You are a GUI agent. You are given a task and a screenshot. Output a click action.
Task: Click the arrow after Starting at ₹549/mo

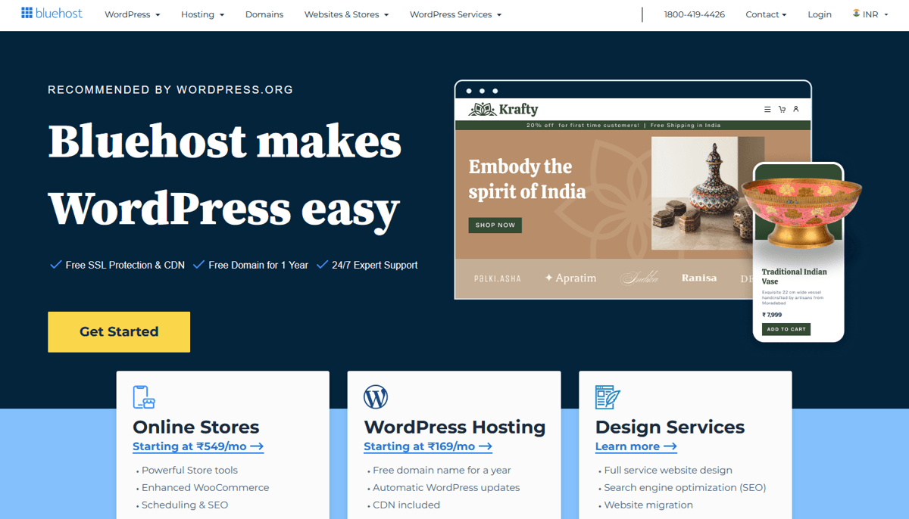[257, 447]
